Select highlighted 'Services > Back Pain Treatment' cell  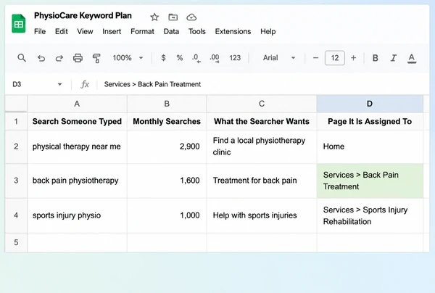370,181
